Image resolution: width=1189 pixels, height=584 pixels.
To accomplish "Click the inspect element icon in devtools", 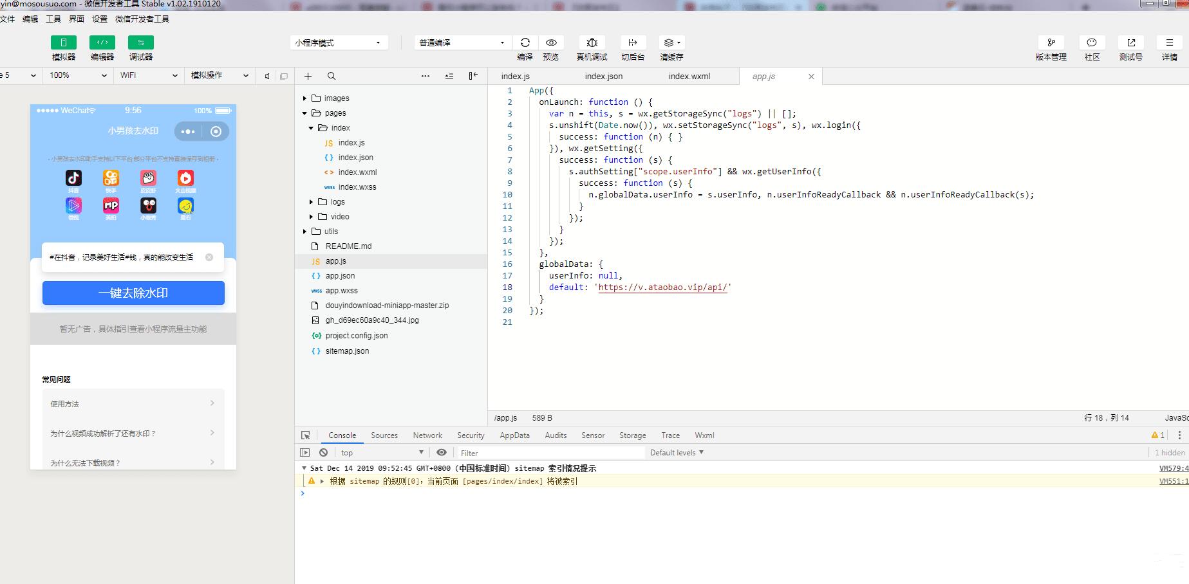I will pos(306,435).
